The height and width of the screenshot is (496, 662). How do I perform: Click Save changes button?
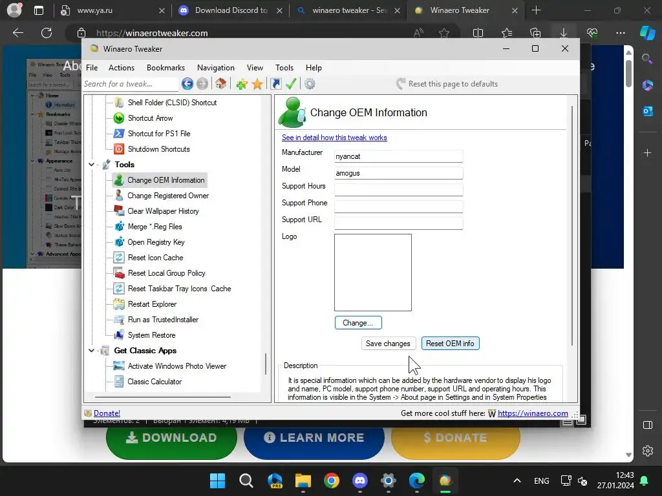pos(388,344)
